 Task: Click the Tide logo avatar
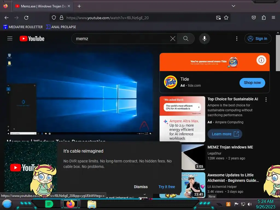(171, 82)
